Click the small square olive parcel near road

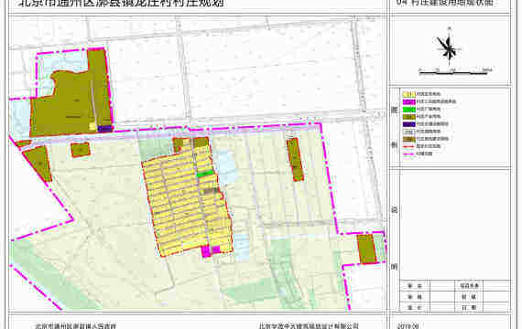(x=81, y=150)
